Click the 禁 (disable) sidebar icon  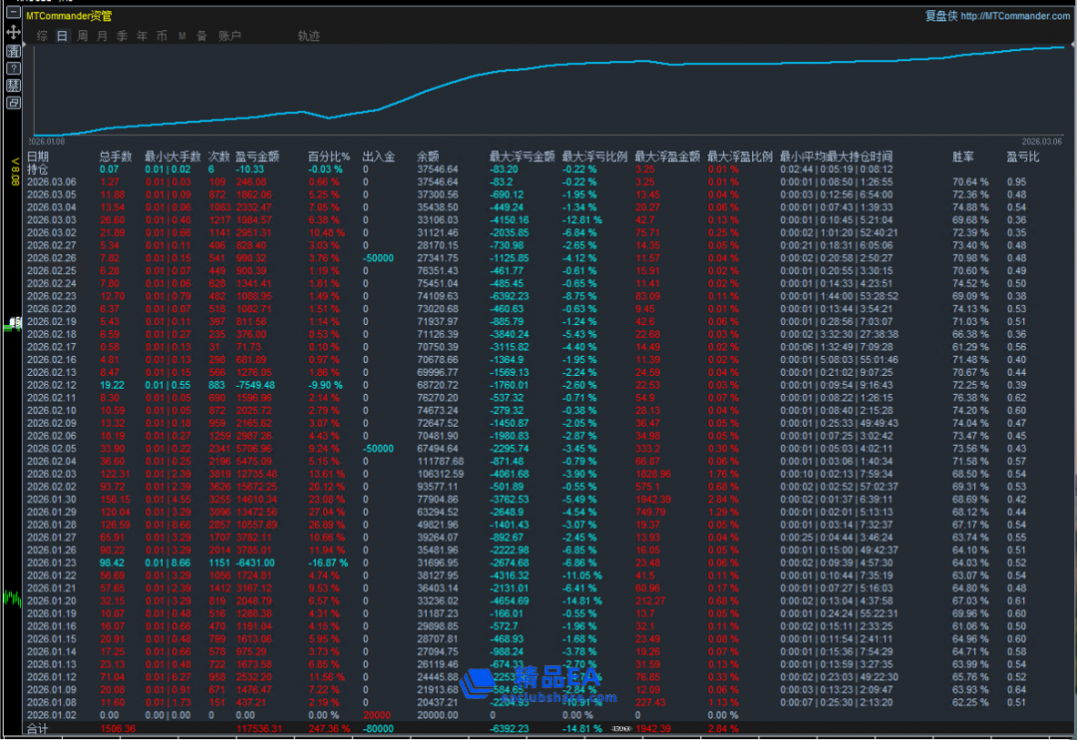click(14, 85)
